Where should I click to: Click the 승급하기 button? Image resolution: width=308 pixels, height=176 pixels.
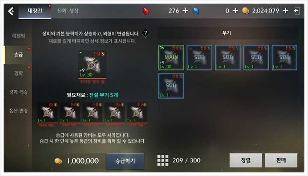[x=125, y=161]
